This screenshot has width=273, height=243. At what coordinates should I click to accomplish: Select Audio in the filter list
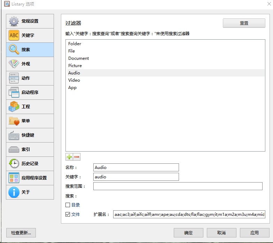coord(166,73)
